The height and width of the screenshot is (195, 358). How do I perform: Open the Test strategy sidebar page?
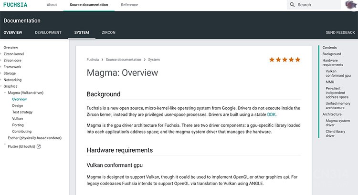click(22, 112)
